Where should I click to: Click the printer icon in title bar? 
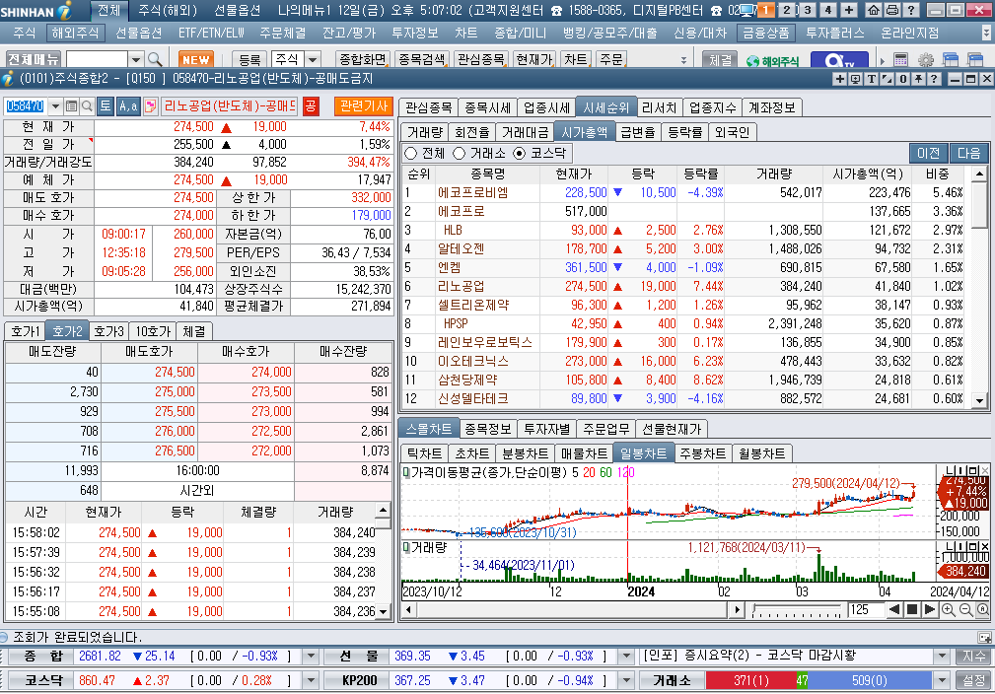pyautogui.click(x=891, y=10)
